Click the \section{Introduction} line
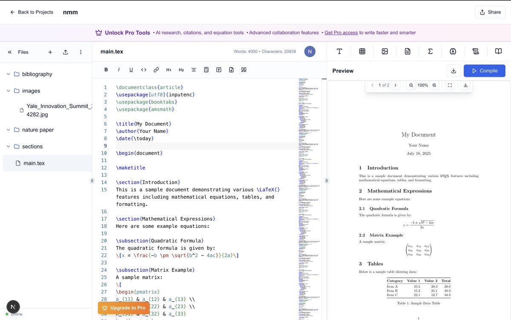This screenshot has width=511, height=320. 148,182
